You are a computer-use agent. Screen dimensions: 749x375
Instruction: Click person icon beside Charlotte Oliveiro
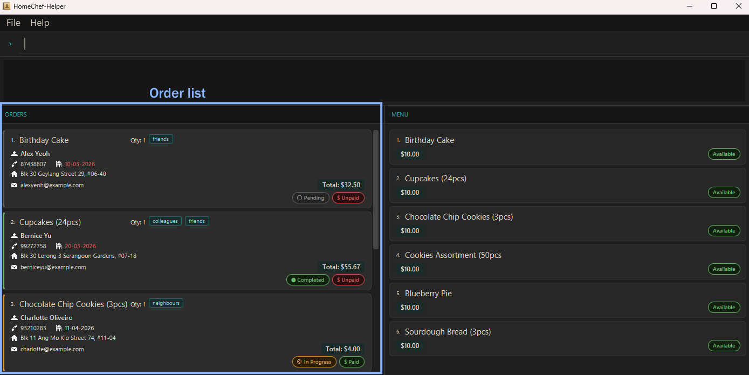tap(15, 318)
